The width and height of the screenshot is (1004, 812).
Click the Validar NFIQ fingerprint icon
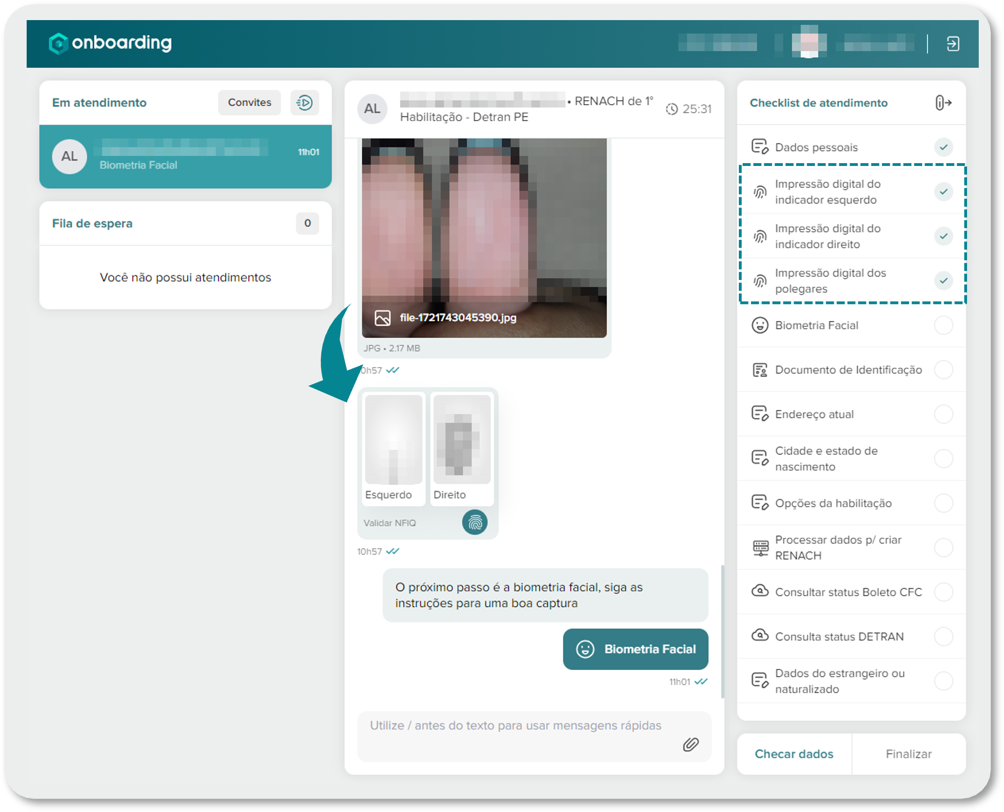[474, 522]
